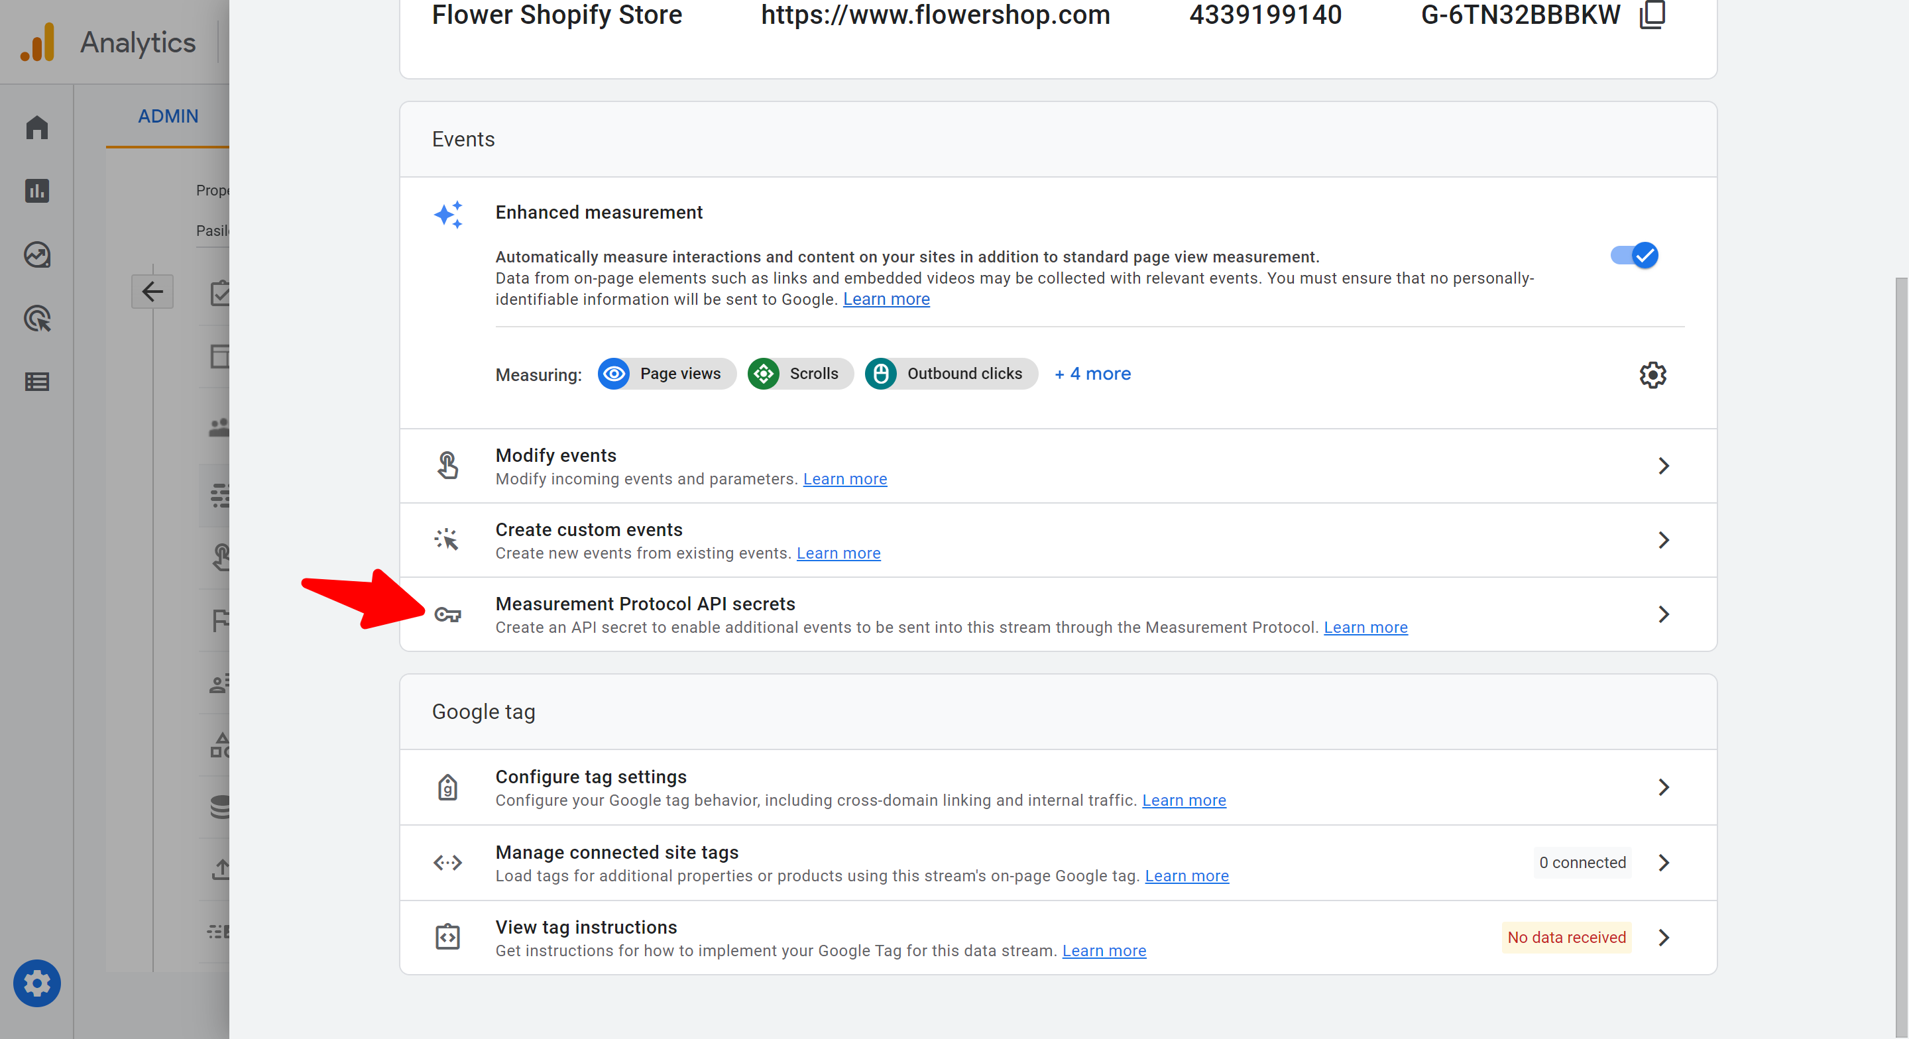Open the Advertising icon in the sidebar
Screen dimensions: 1909x1039
(x=36, y=319)
